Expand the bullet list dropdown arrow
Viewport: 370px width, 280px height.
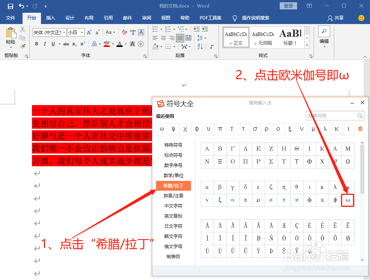tap(161, 29)
